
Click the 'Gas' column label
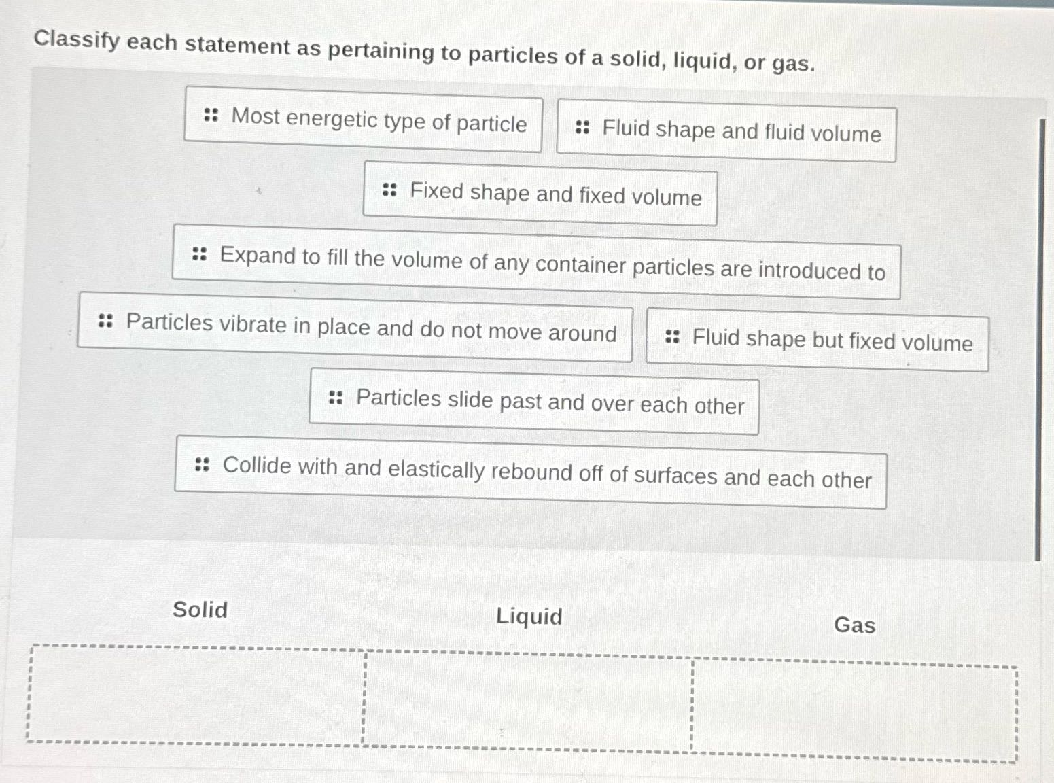[854, 625]
